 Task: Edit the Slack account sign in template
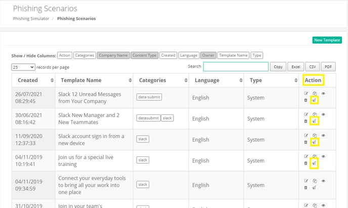point(306,136)
